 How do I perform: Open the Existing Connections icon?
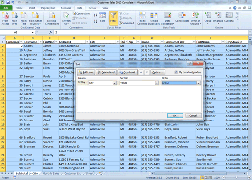click(x=52, y=18)
